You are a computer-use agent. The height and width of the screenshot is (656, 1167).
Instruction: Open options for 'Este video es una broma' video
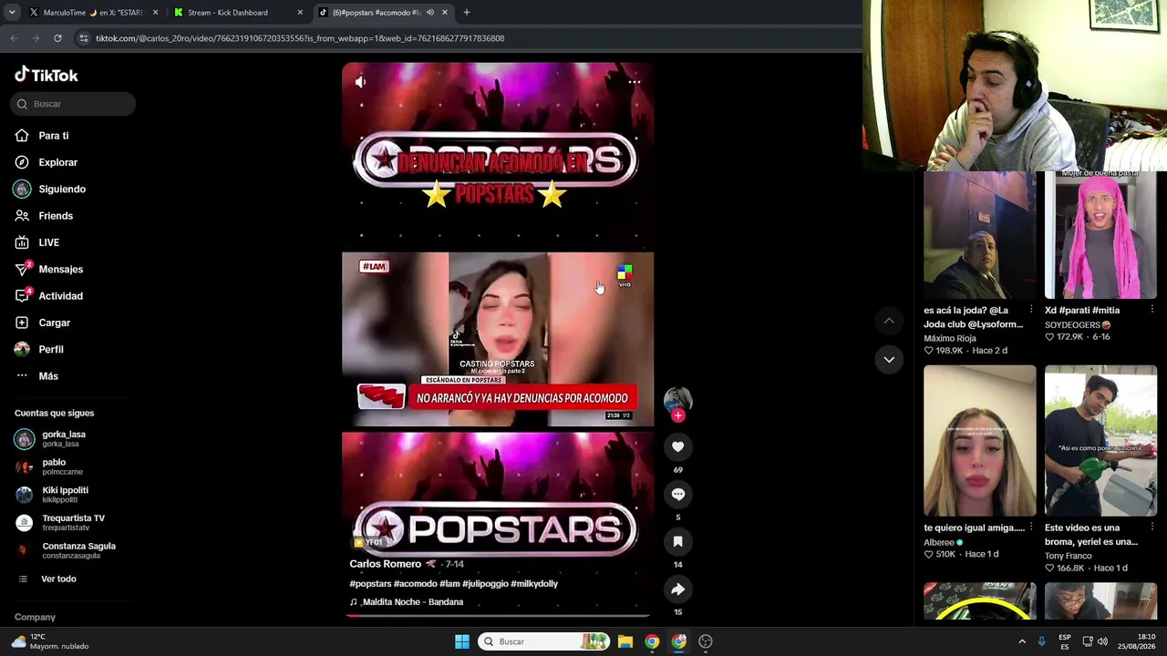click(x=1152, y=528)
